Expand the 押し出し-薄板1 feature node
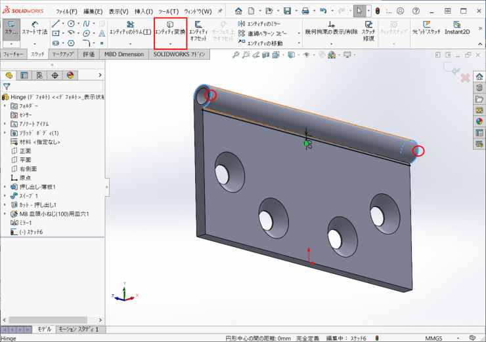Screen dimensions: 486x342 tap(5, 187)
